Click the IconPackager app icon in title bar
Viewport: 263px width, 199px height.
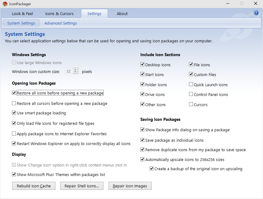(x=5, y=4)
